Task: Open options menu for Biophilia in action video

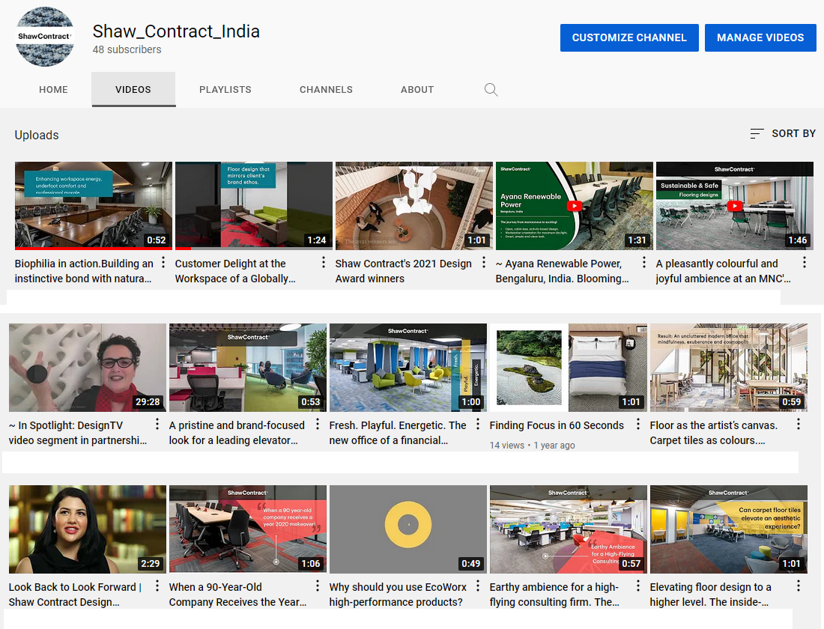Action: [x=163, y=262]
